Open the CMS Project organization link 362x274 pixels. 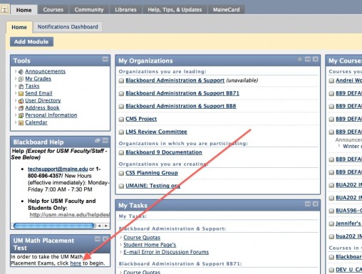(x=141, y=119)
